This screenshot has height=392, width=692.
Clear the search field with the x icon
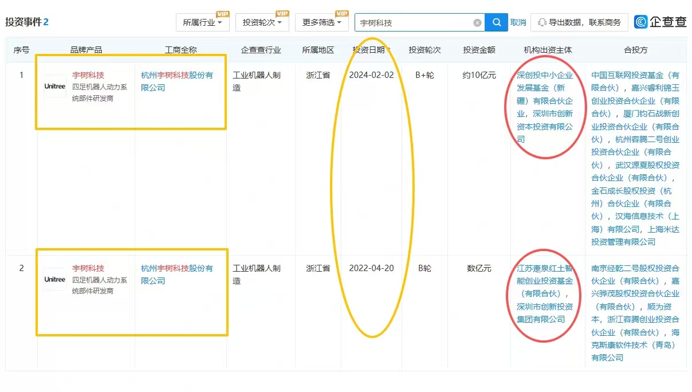pos(477,23)
